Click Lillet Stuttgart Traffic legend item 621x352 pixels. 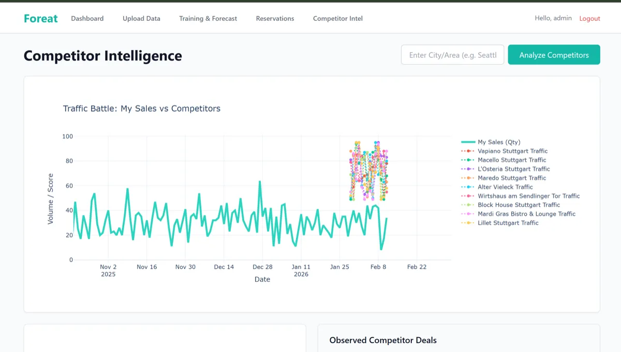click(508, 223)
